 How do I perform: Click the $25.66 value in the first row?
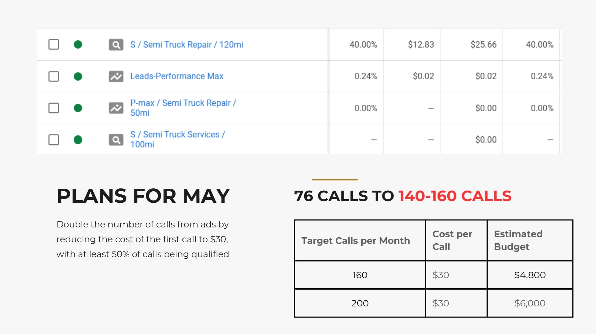tap(483, 45)
